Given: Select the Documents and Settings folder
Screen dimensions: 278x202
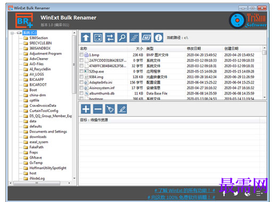Looking at the screenshot, I should point(48,132).
